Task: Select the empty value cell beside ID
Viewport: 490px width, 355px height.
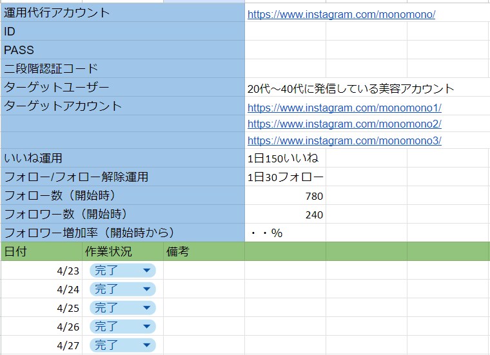Action: (285, 31)
